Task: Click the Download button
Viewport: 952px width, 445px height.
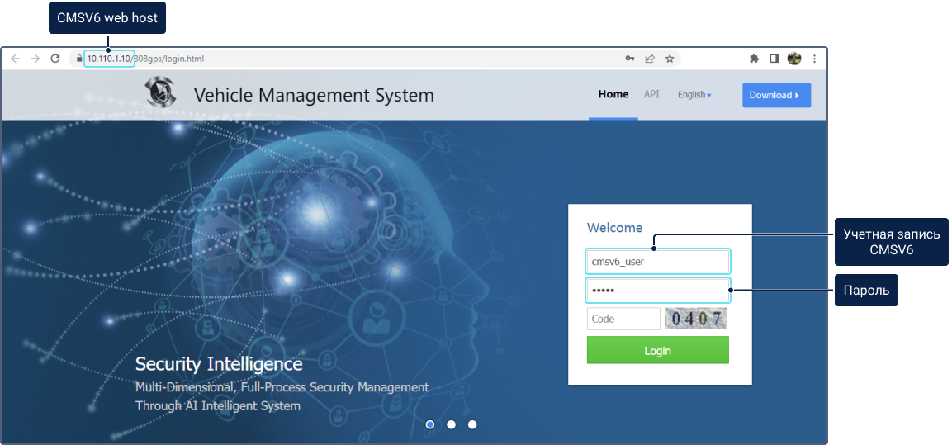Action: pyautogui.click(x=776, y=95)
